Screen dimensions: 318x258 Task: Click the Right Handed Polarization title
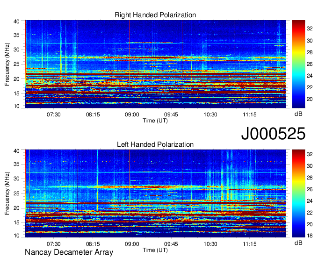(155, 15)
